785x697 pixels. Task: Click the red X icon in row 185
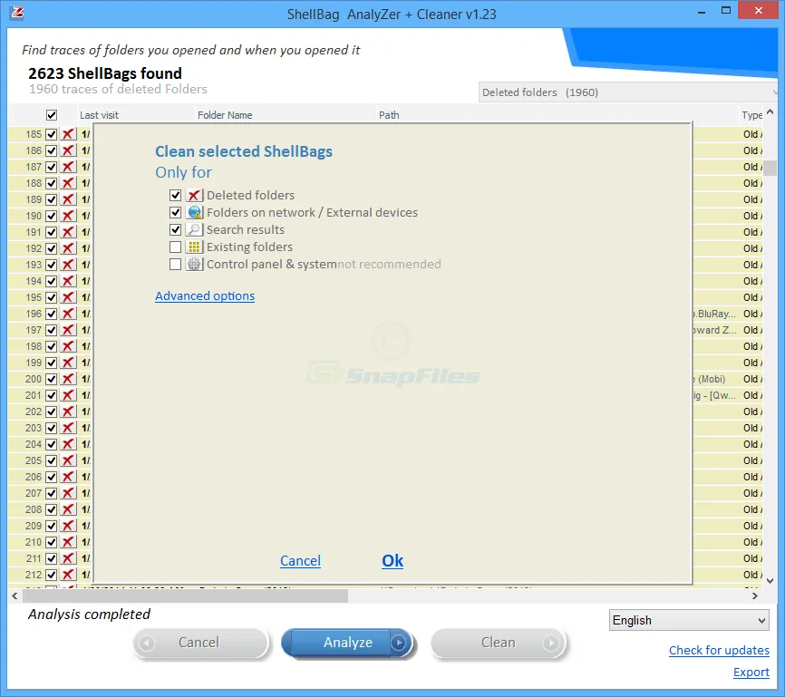coord(68,134)
